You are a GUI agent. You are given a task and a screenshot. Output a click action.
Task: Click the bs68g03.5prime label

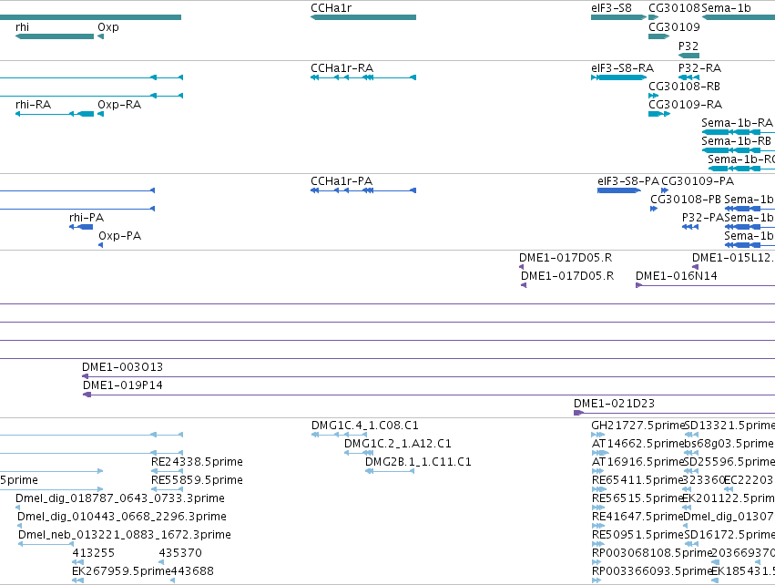[729, 444]
